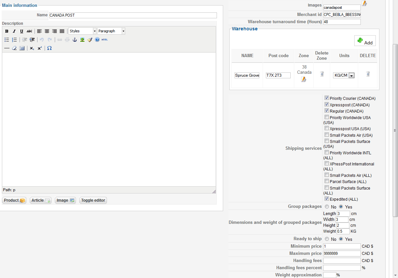This screenshot has height=278, width=398.
Task: Insert special character omega icon
Action: point(49,48)
